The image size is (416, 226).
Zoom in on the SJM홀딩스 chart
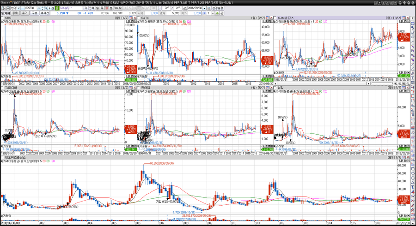click(396, 83)
